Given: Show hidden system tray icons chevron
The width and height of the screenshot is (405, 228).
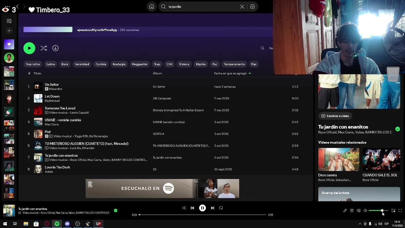Looking at the screenshot, I should 360,224.
